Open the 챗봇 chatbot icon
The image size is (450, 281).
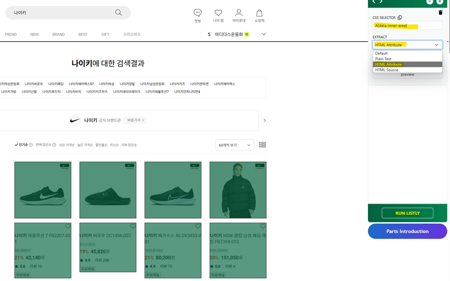pyautogui.click(x=197, y=13)
